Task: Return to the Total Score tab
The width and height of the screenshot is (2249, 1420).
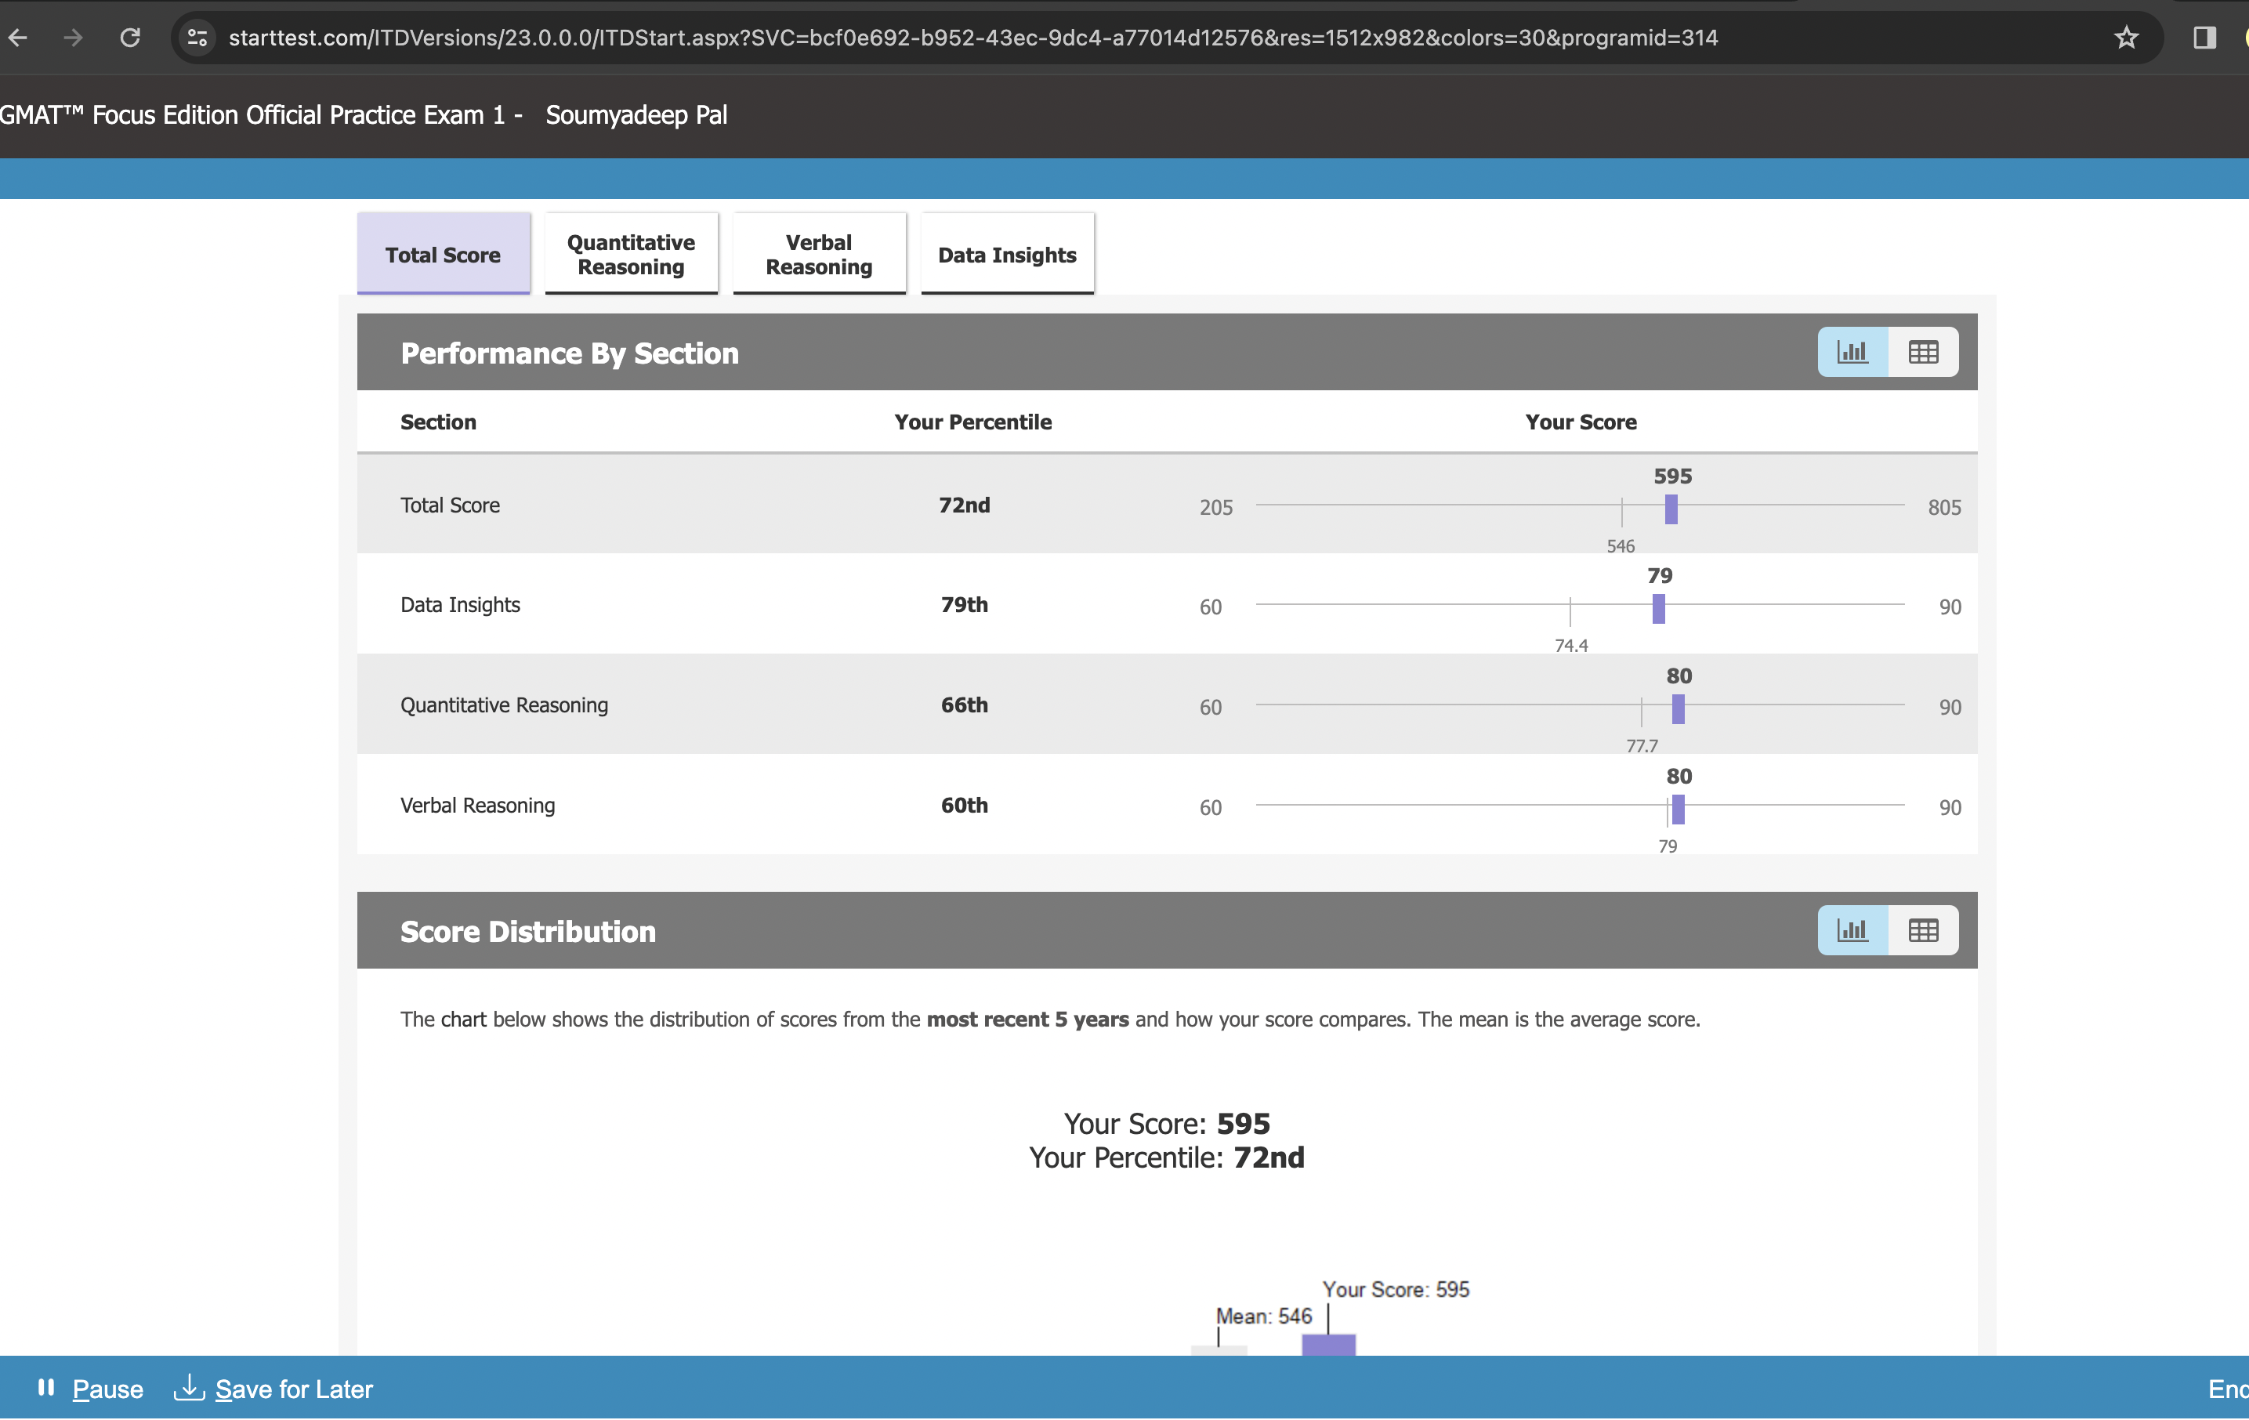Action: [x=443, y=253]
